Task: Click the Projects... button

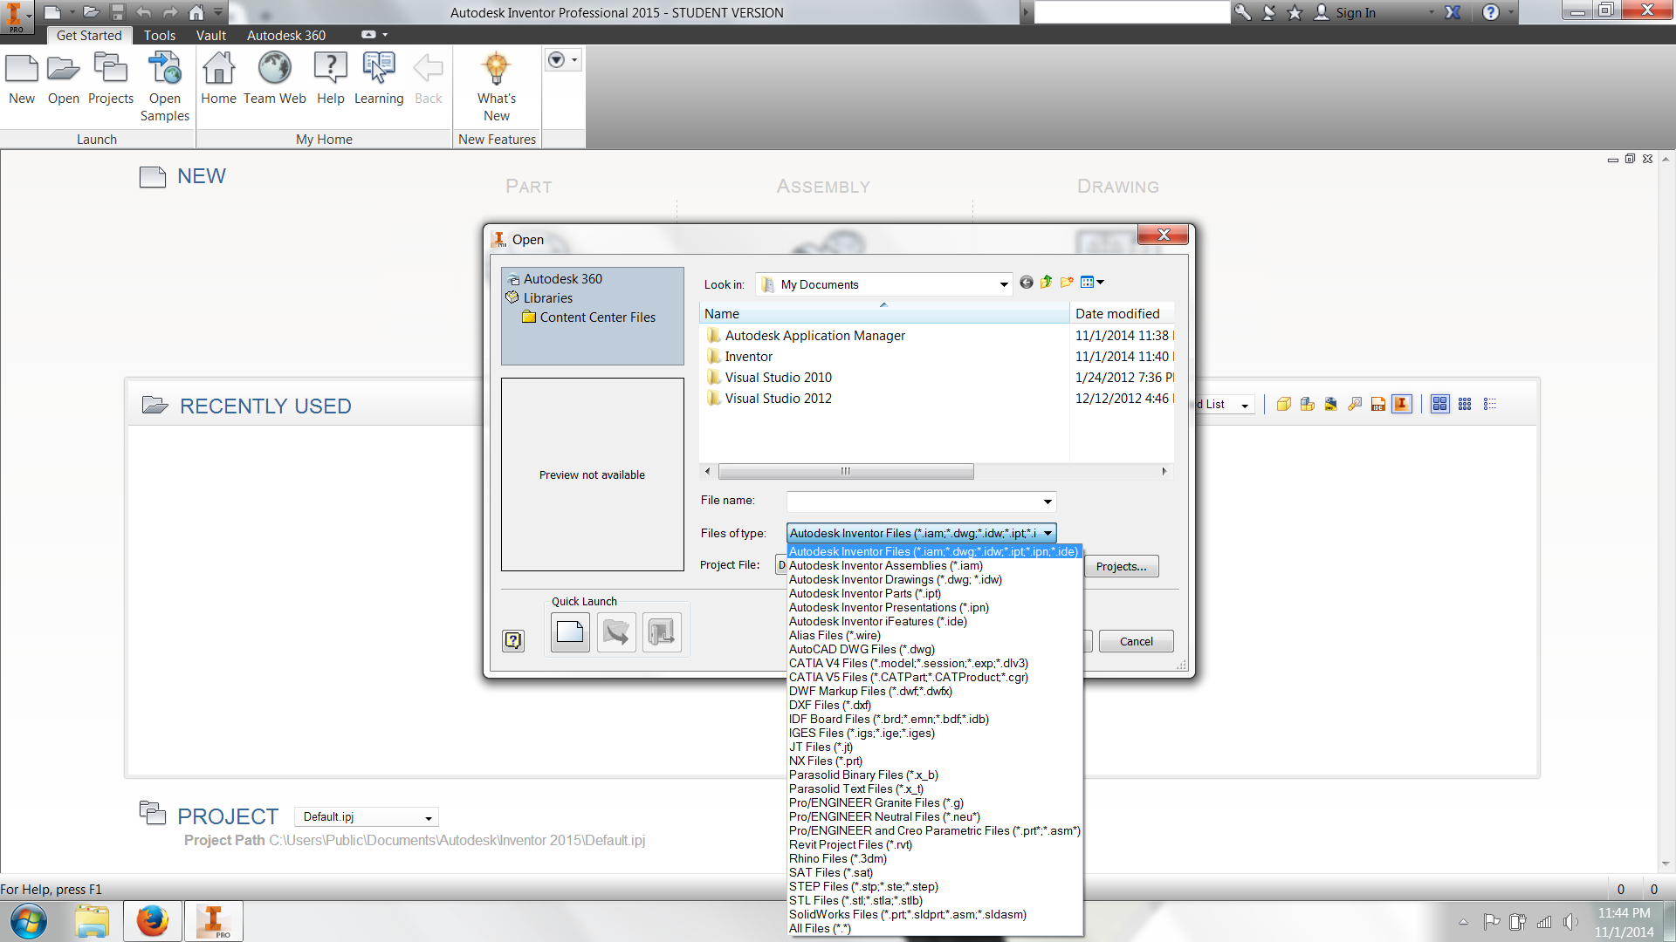Action: pos(1121,566)
